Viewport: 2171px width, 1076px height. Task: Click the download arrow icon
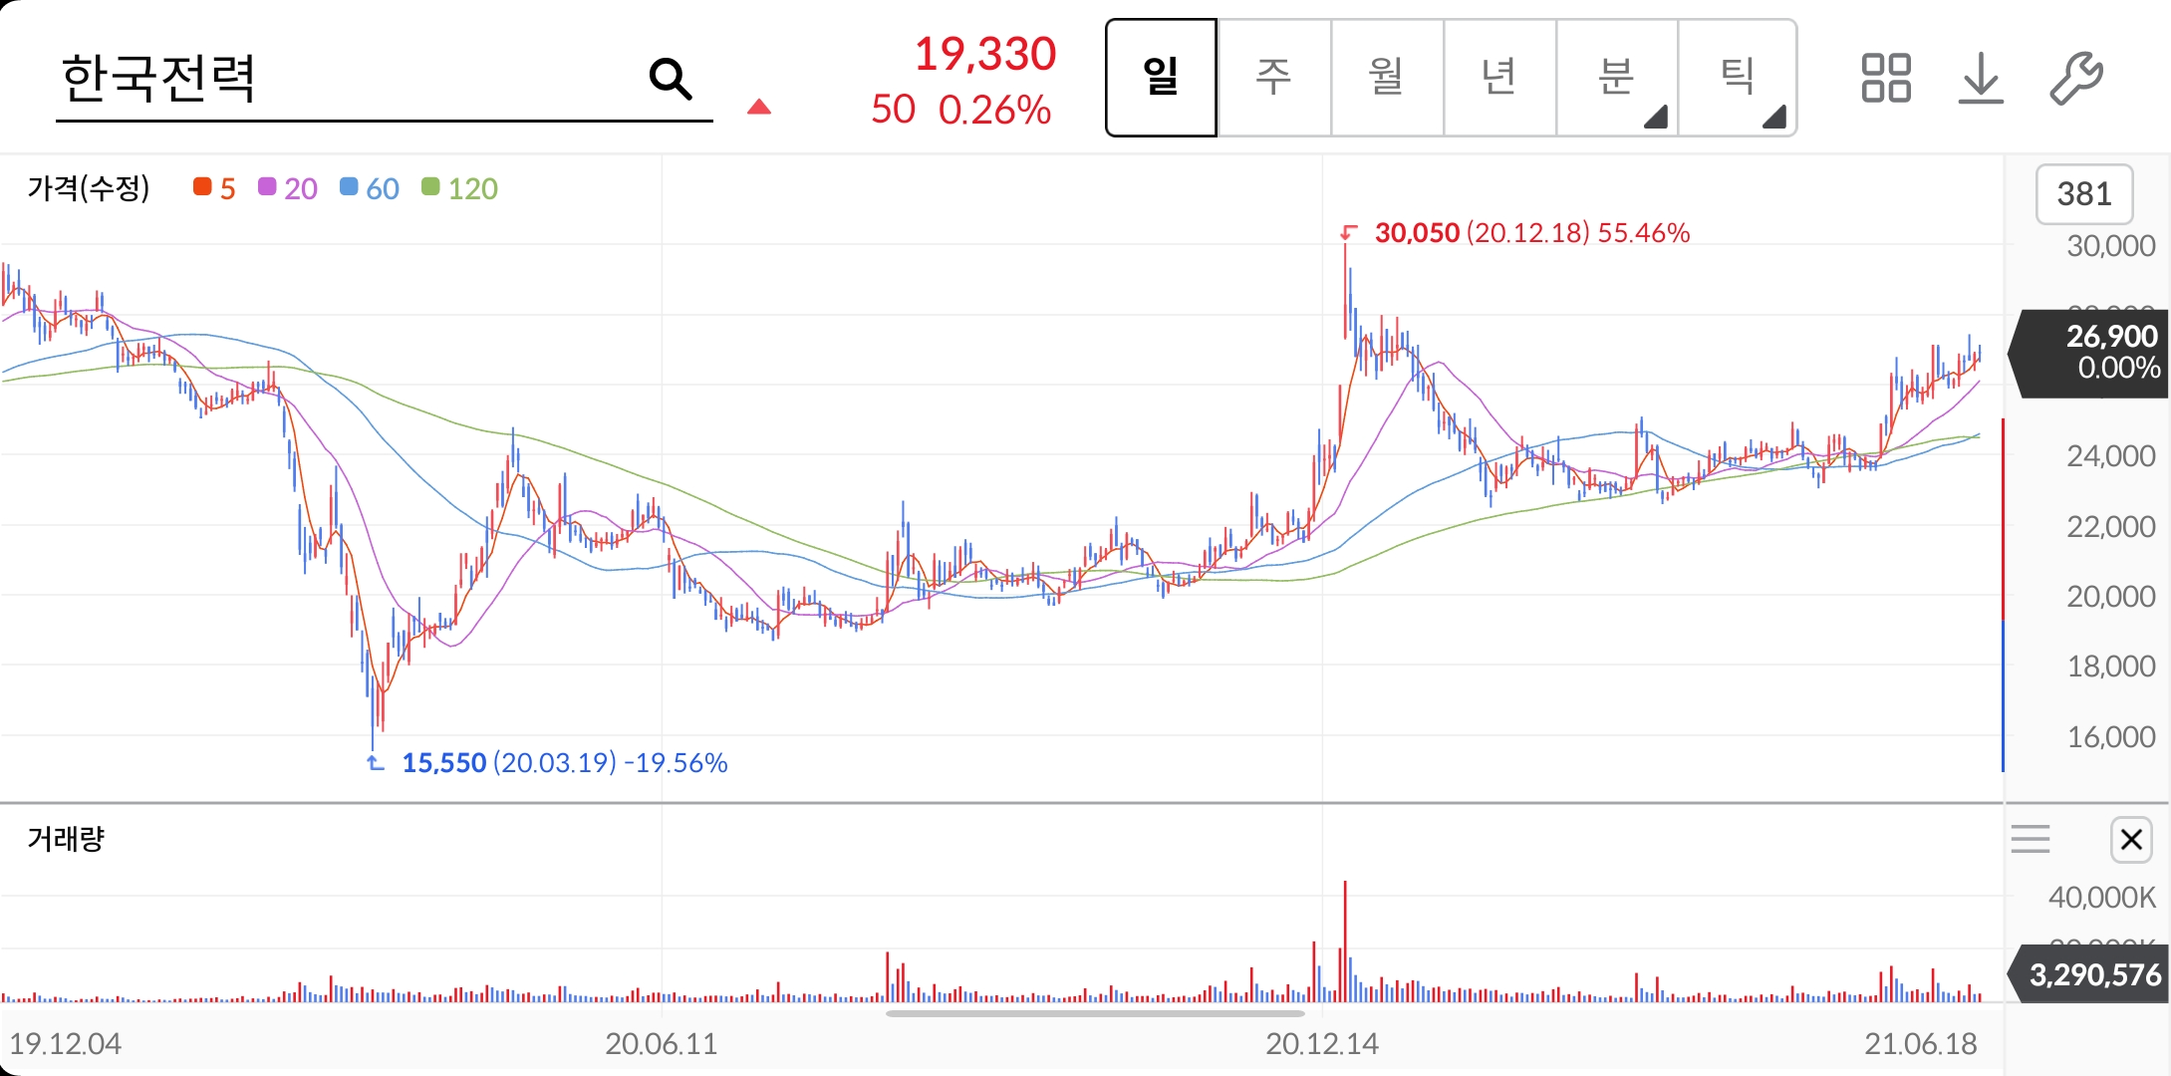(1980, 79)
